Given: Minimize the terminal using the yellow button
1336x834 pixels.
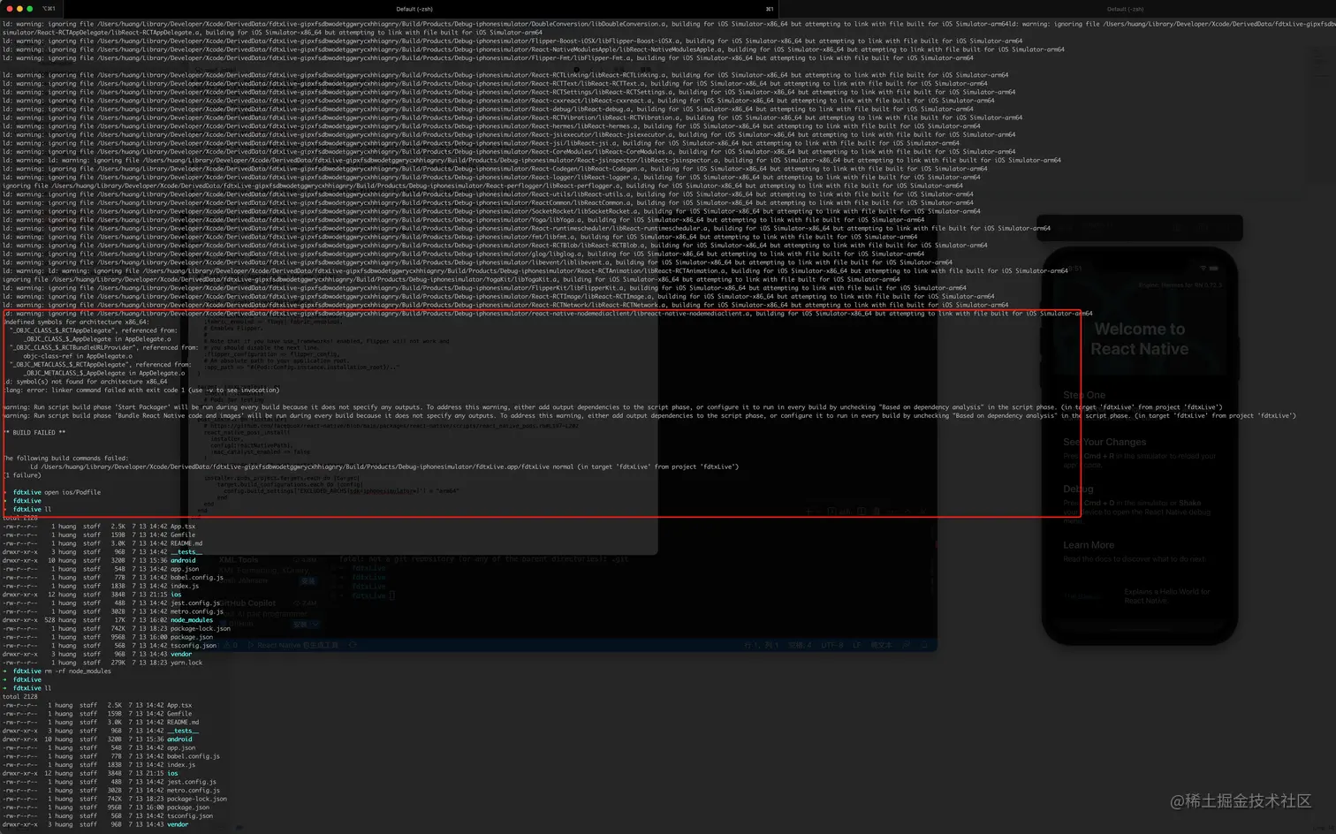Looking at the screenshot, I should [19, 9].
